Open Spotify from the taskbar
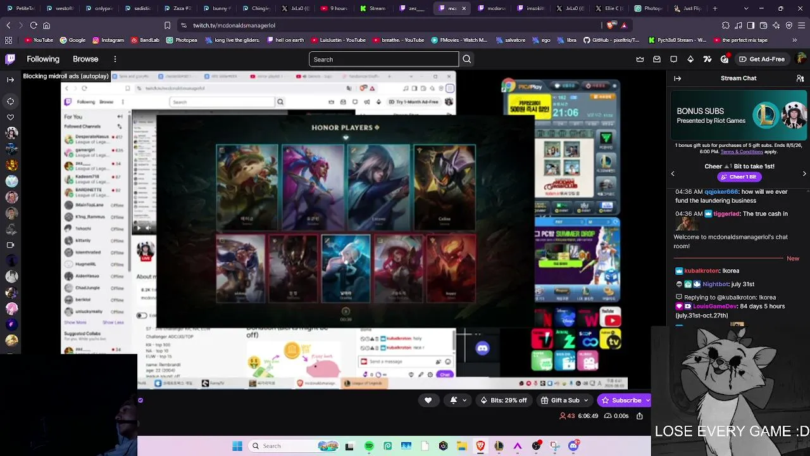 369,446
